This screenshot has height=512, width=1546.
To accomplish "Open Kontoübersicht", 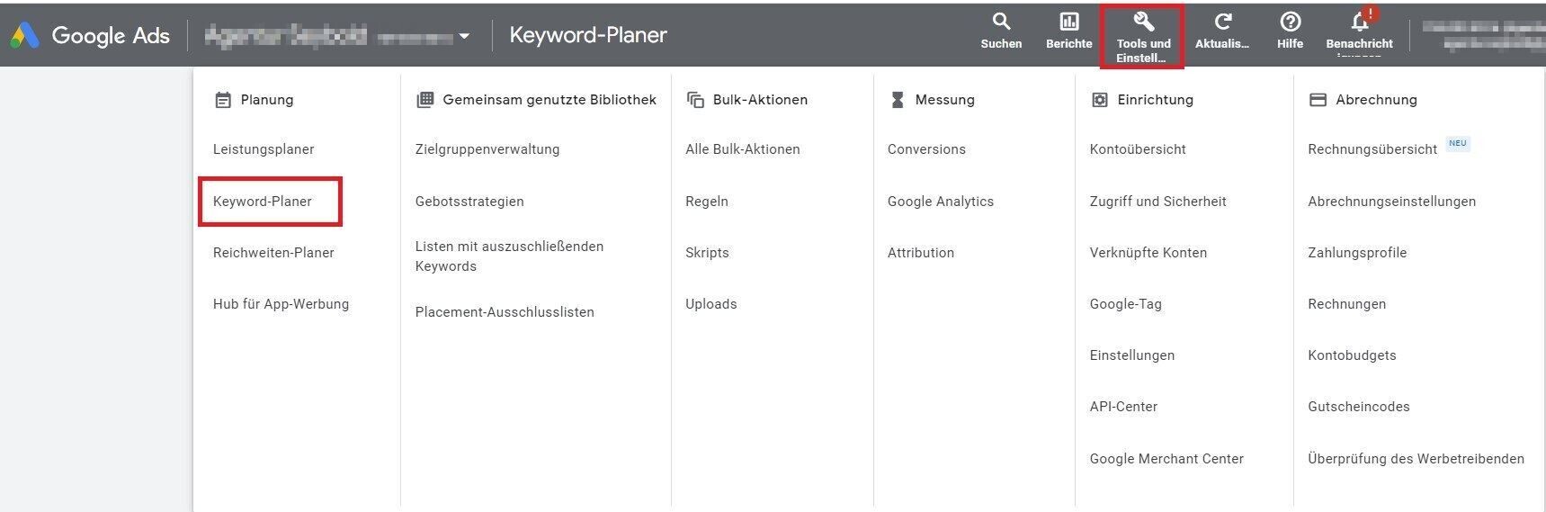I will tap(1138, 149).
